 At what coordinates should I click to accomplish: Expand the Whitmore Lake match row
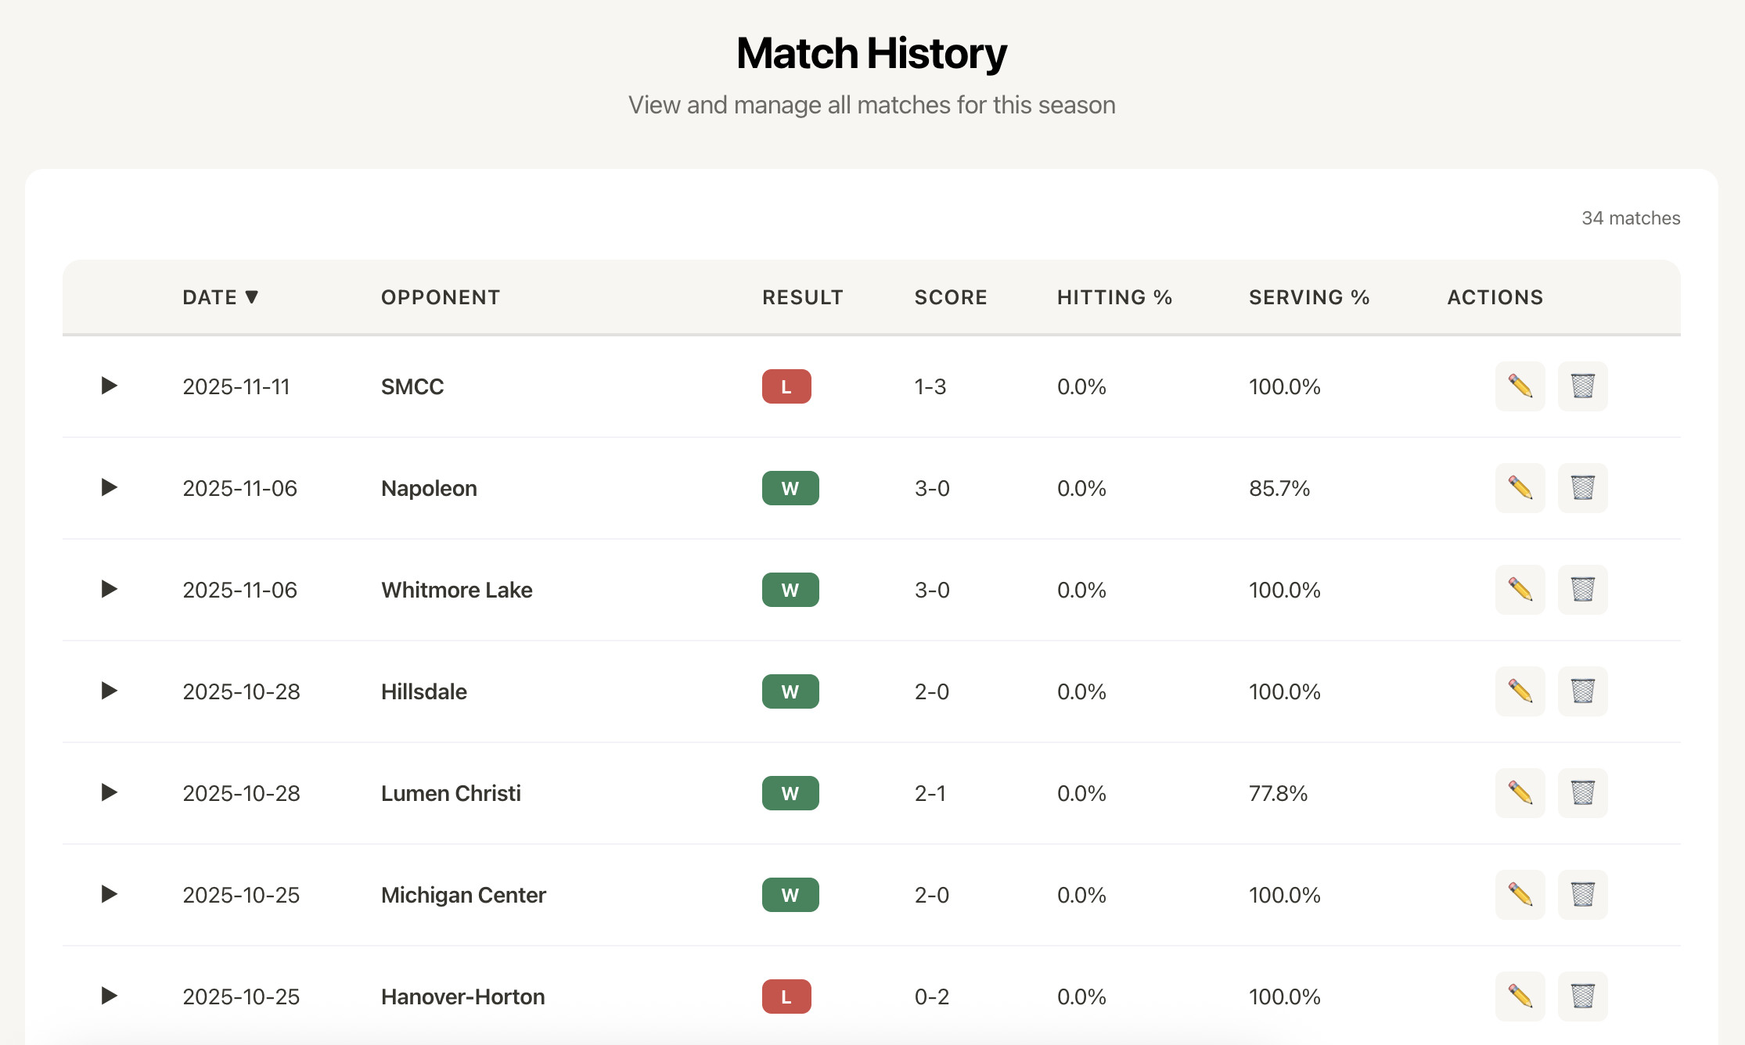(x=110, y=589)
